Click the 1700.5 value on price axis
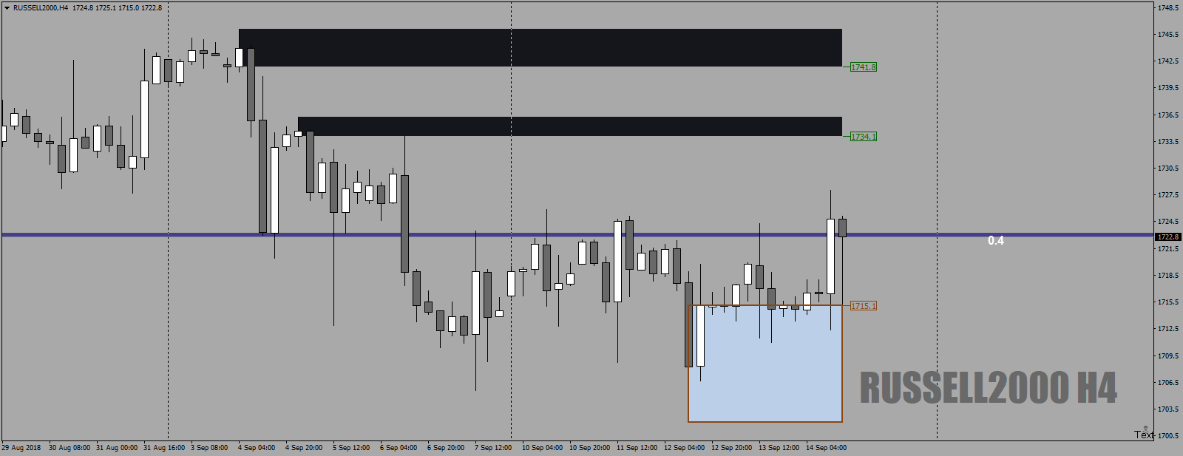The height and width of the screenshot is (456, 1183). [1168, 436]
